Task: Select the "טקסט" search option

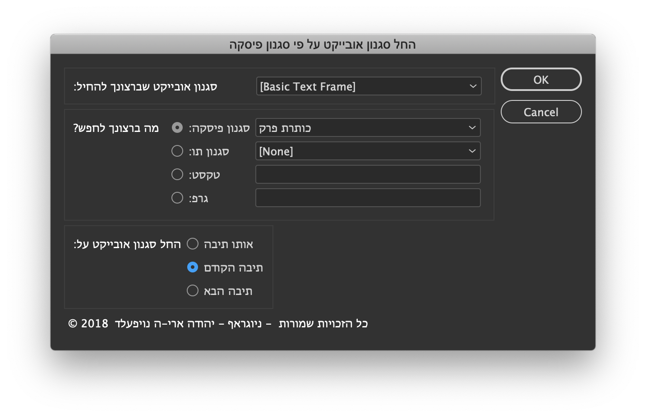Action: coord(177,174)
